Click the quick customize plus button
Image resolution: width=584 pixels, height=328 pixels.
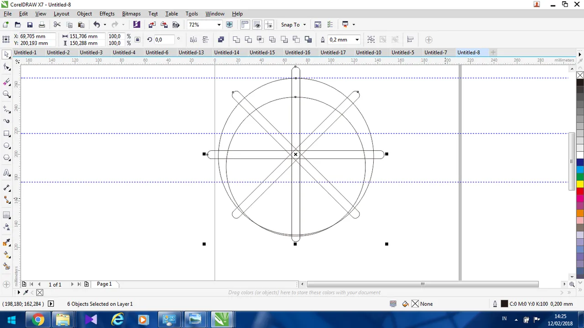click(428, 40)
